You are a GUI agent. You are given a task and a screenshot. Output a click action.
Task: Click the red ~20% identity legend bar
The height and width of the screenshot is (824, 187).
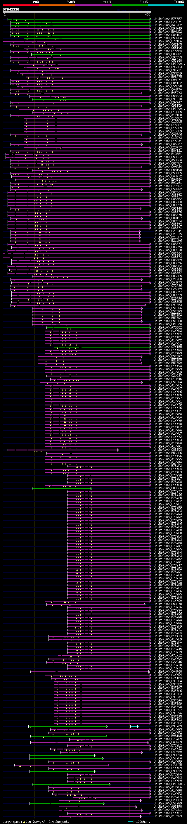(21, 5)
